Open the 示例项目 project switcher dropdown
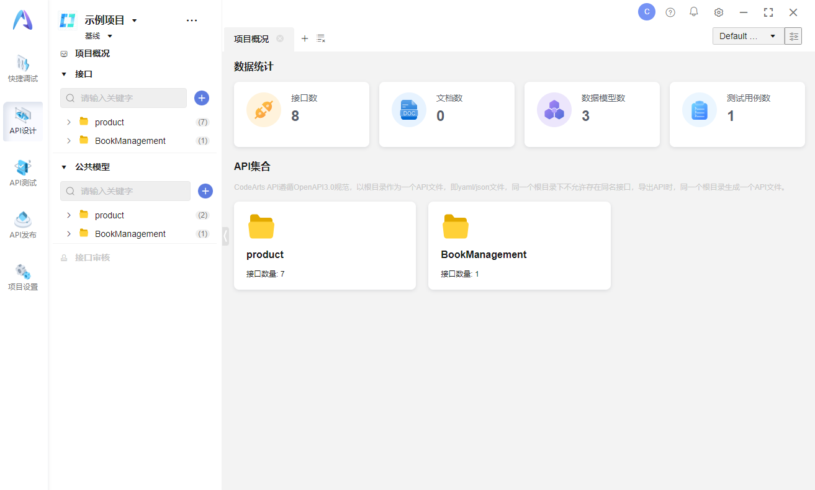Image resolution: width=815 pixels, height=490 pixels. point(134,20)
